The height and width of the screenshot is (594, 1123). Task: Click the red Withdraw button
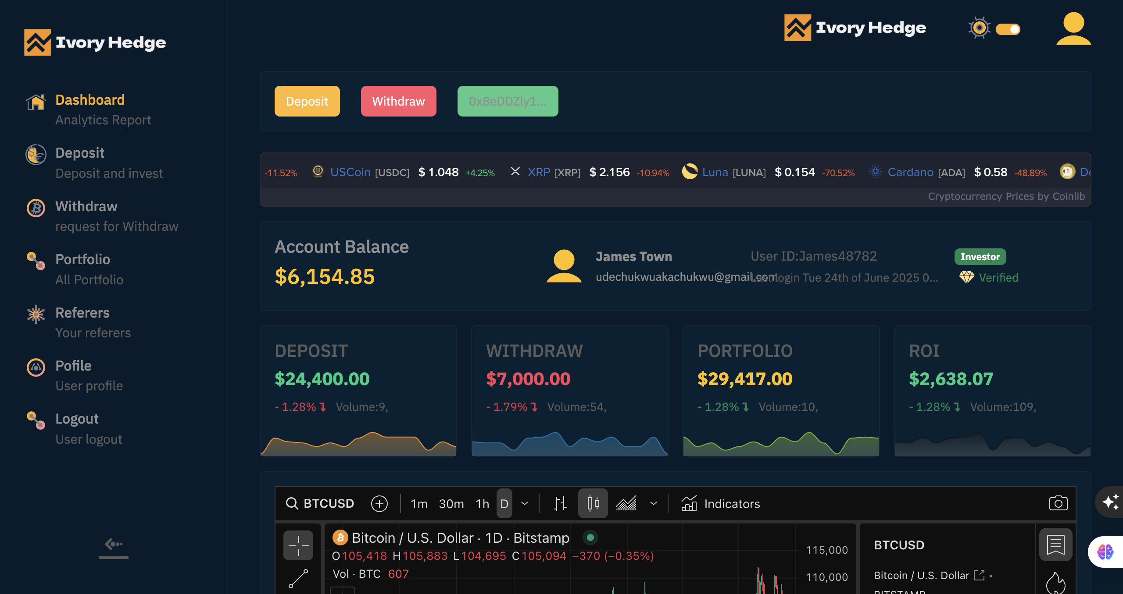[398, 101]
